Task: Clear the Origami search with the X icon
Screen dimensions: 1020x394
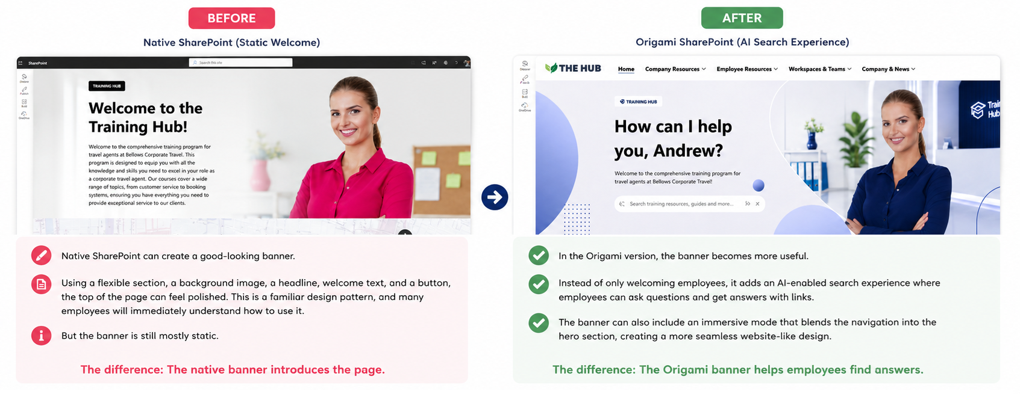Action: (x=757, y=204)
